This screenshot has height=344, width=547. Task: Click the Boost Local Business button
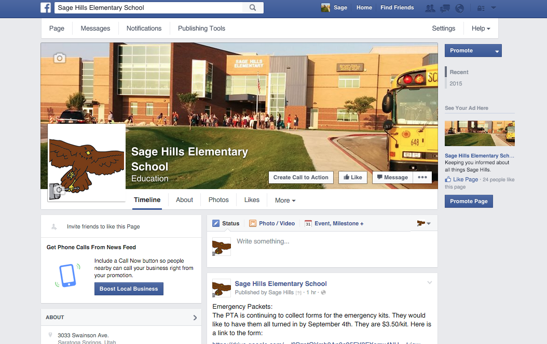129,289
